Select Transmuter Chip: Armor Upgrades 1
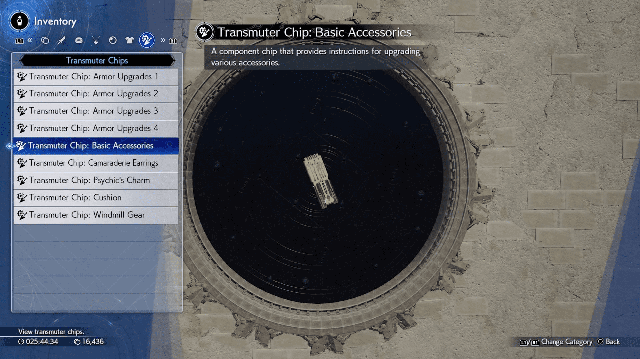 pos(96,77)
